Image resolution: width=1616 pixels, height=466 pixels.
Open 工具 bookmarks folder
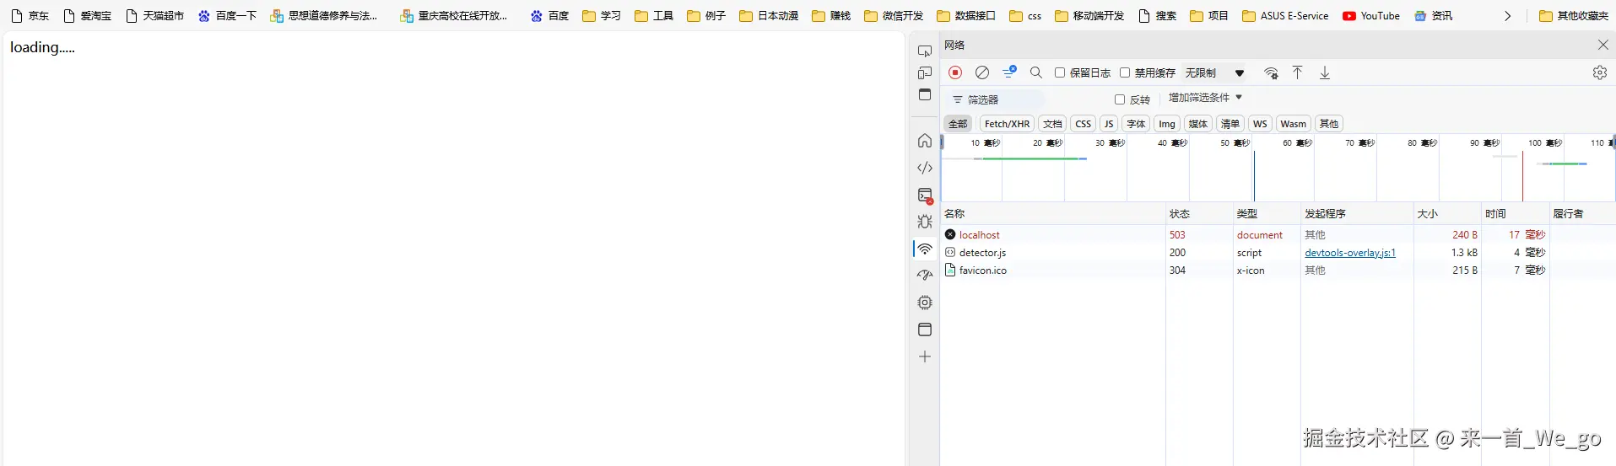pyautogui.click(x=654, y=16)
